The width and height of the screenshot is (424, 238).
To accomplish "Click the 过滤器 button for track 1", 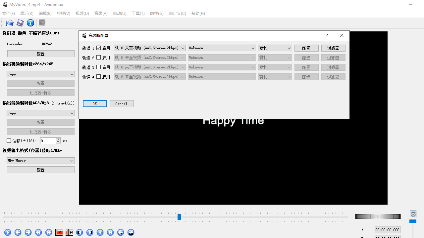I will [x=333, y=48].
